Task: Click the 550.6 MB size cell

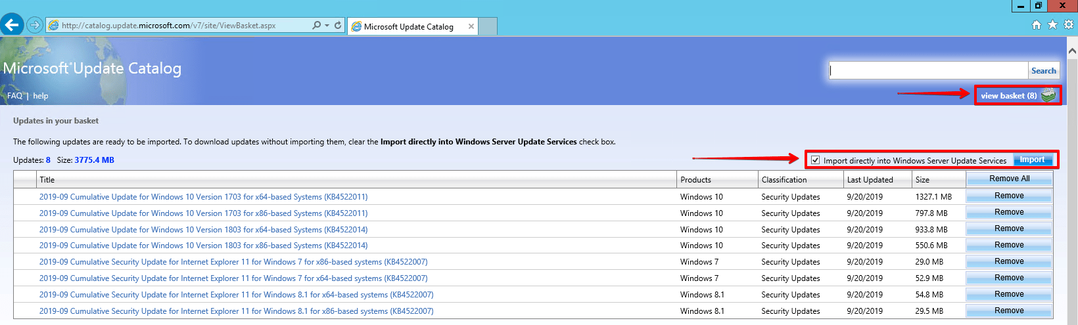Action: coord(931,246)
